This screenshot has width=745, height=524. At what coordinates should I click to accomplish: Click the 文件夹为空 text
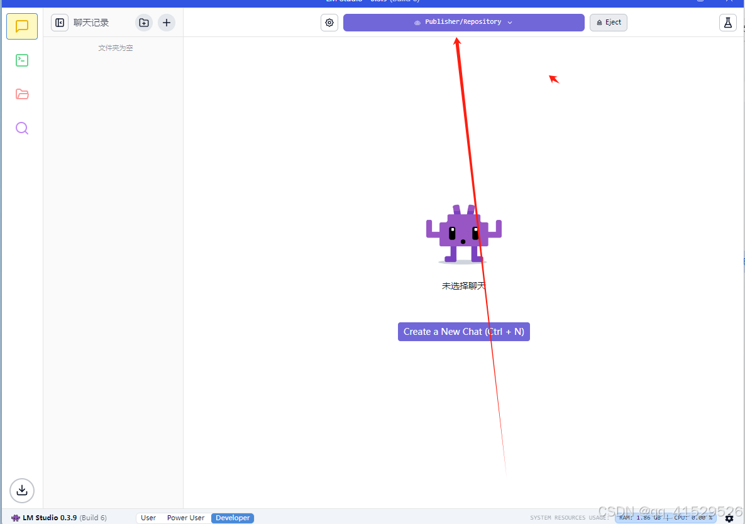116,48
